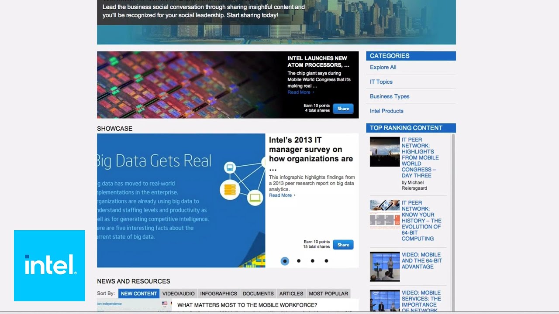Switch to the VIDEO/AUDIO tab
559x314 pixels.
coord(179,294)
